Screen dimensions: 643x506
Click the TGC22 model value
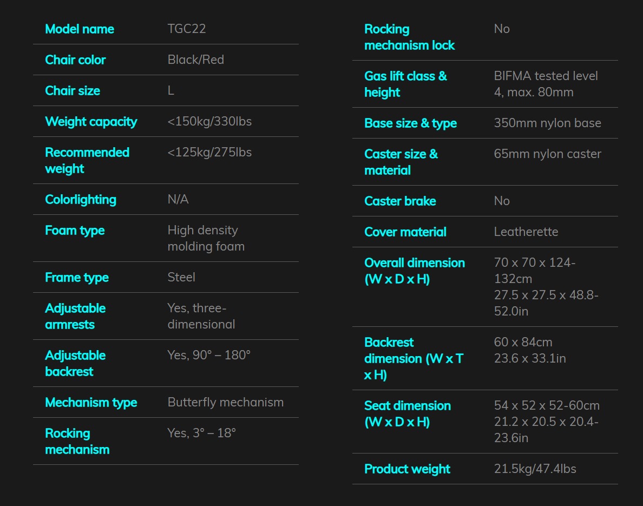point(187,29)
